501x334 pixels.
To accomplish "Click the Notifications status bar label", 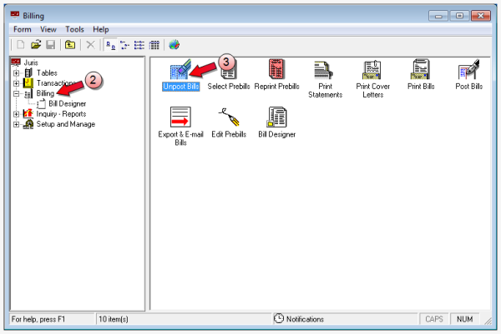I will pyautogui.click(x=305, y=319).
